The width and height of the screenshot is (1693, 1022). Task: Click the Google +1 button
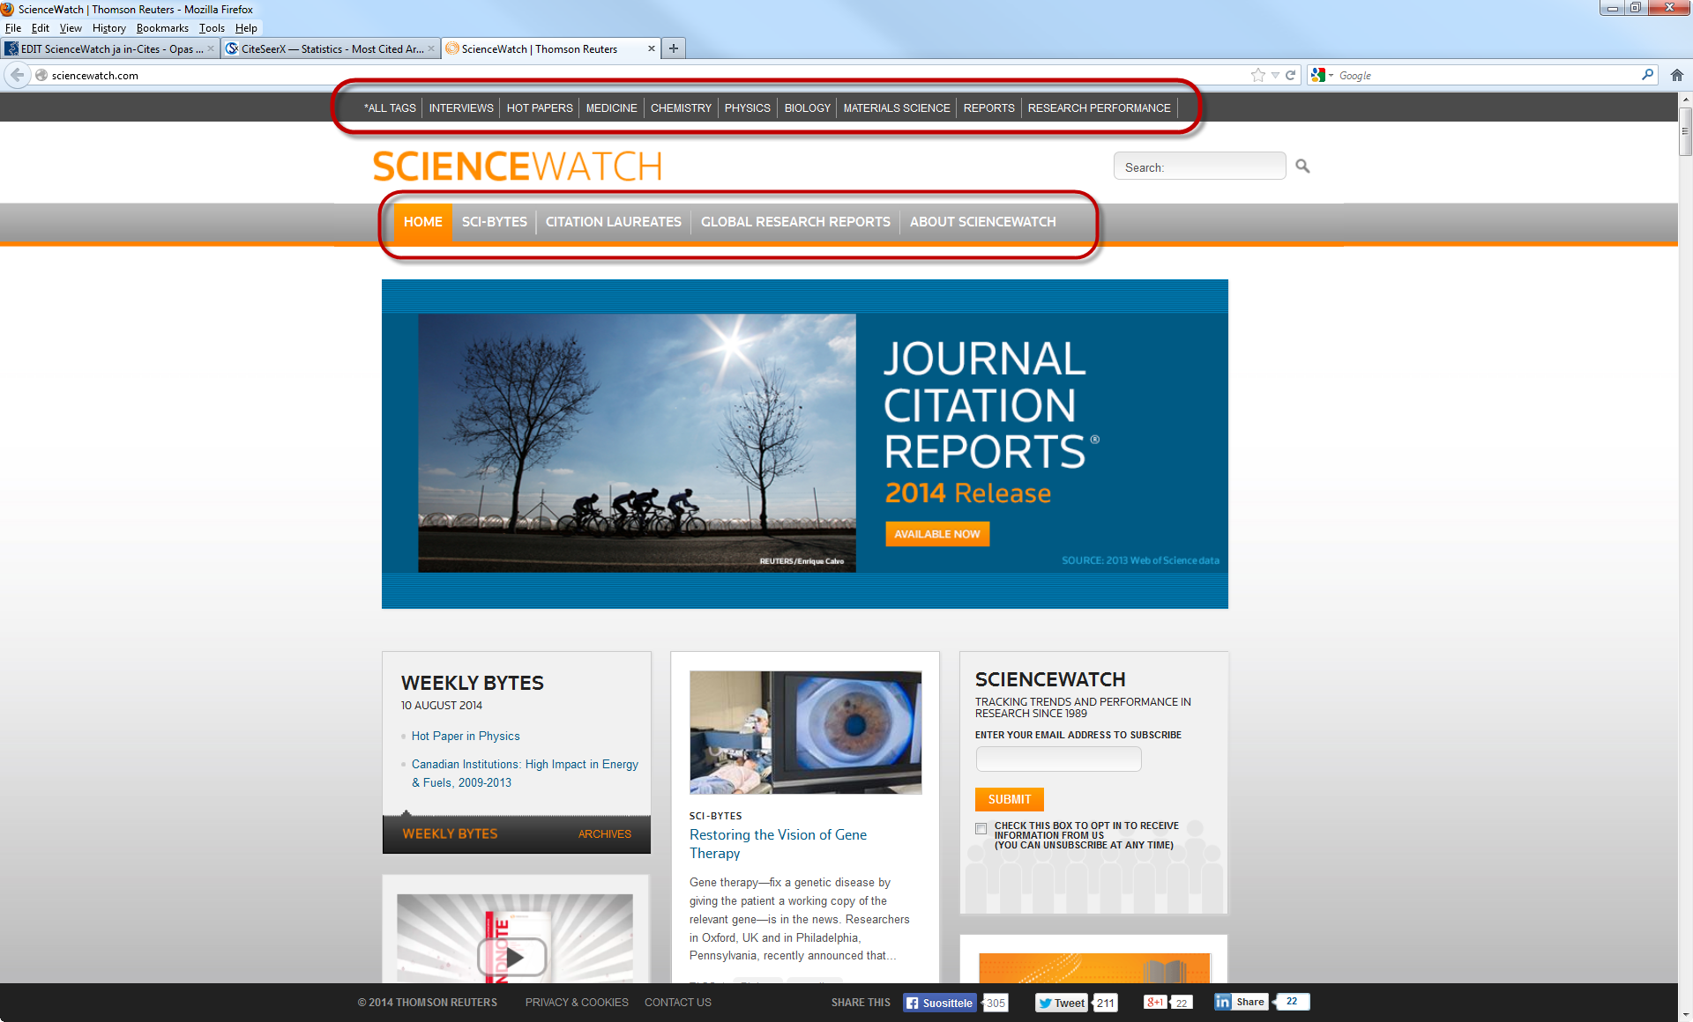click(x=1154, y=1003)
